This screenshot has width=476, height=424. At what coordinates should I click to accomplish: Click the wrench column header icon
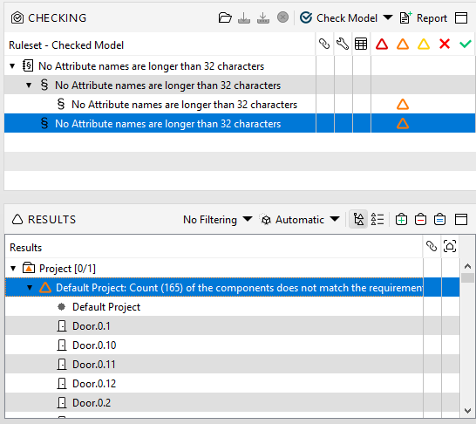(x=343, y=44)
